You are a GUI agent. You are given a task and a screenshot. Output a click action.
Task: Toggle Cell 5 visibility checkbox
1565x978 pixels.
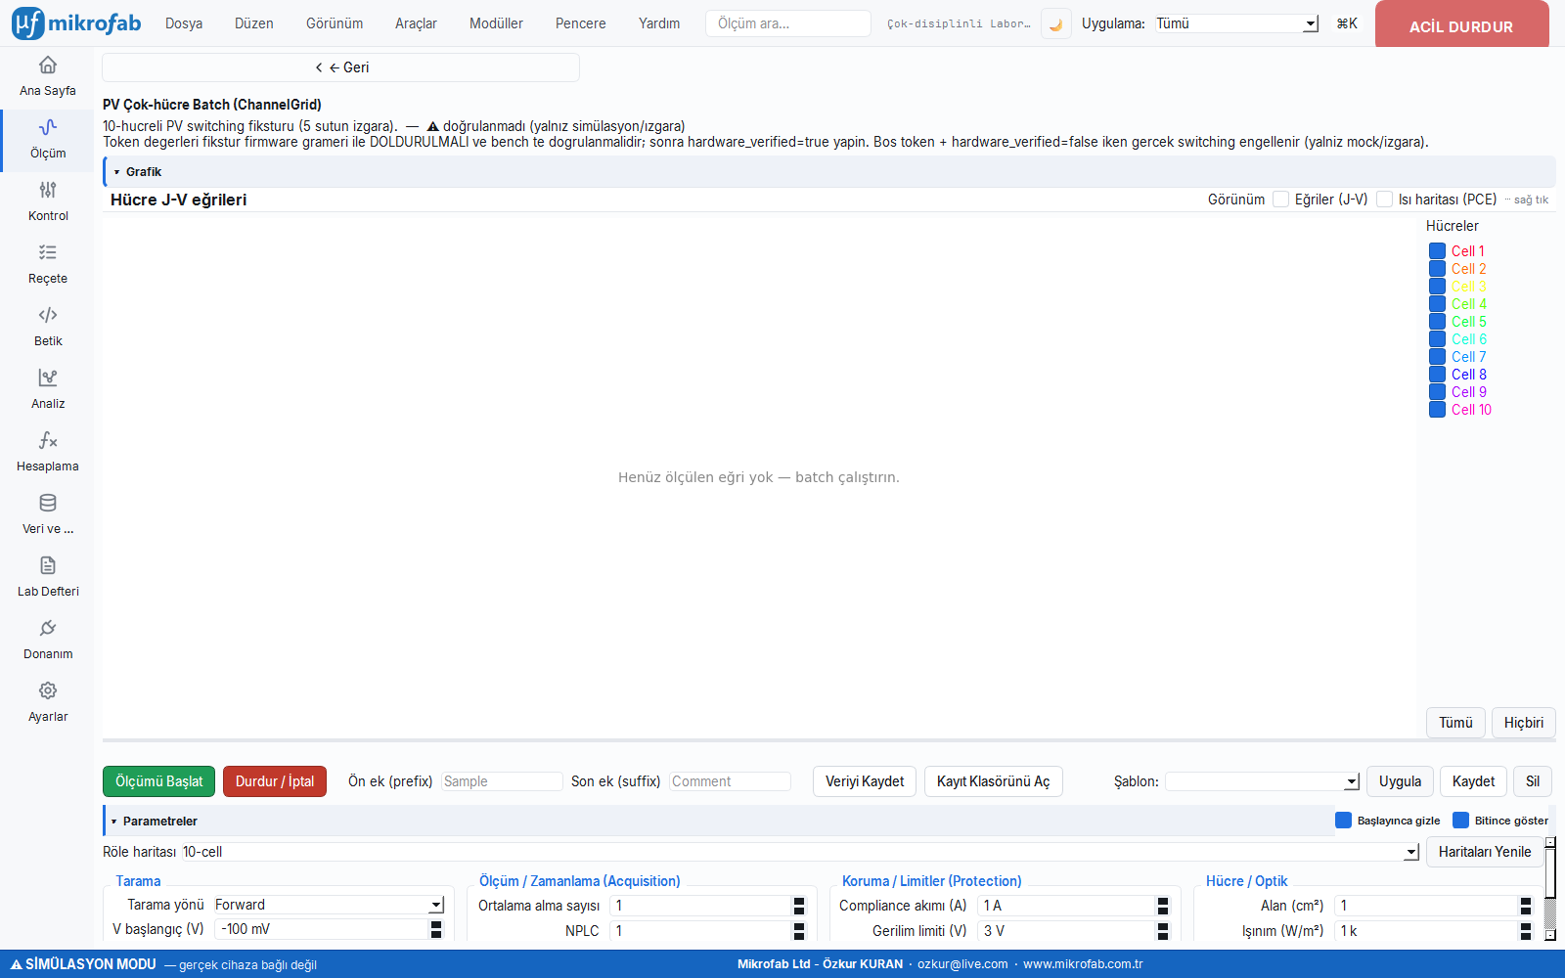pos(1437,322)
